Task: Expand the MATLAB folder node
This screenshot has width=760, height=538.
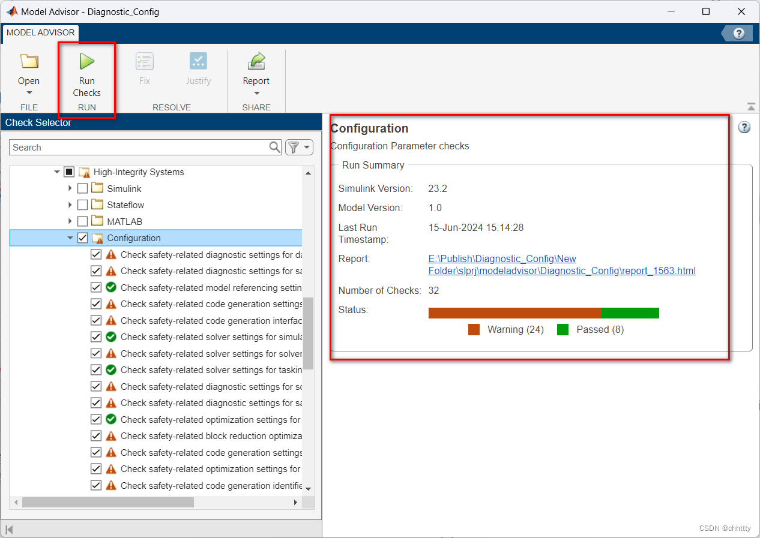Action: click(x=70, y=221)
